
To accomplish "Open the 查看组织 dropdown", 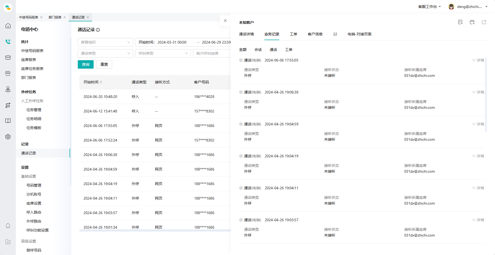I will [106, 42].
